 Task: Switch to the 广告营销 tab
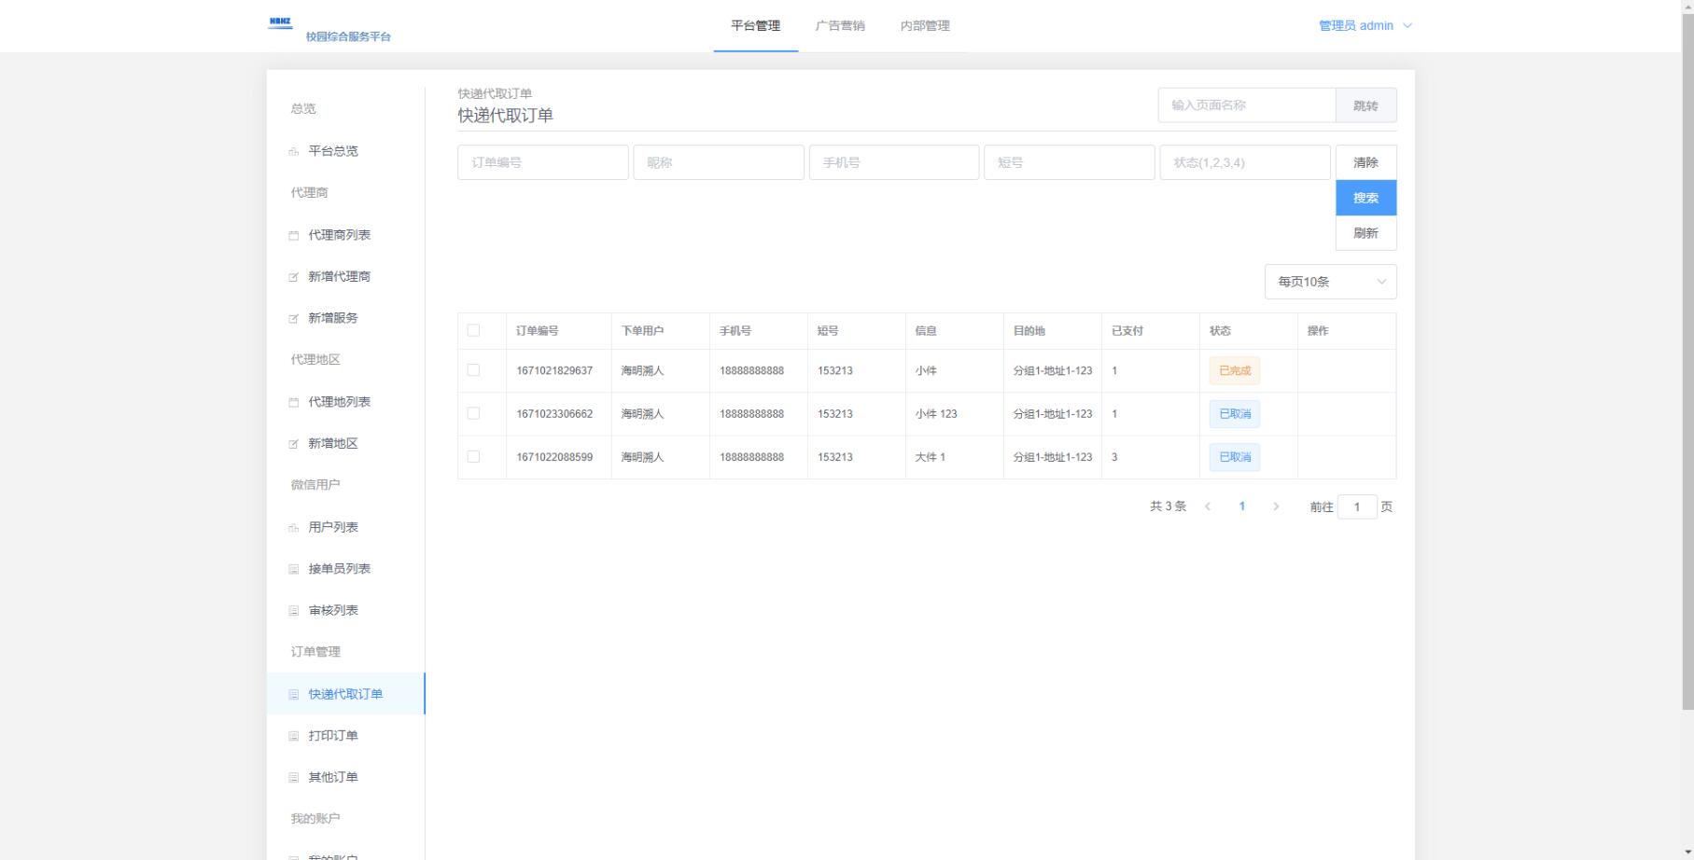tap(840, 26)
